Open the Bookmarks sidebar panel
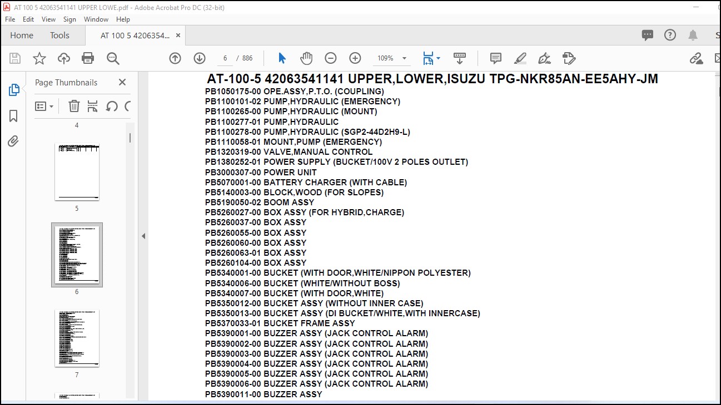Image resolution: width=721 pixels, height=405 pixels. point(14,115)
